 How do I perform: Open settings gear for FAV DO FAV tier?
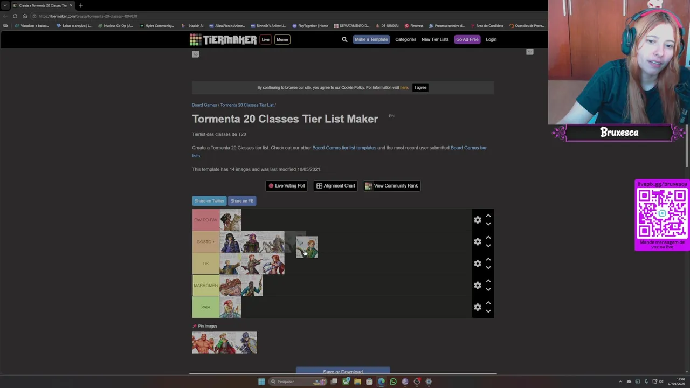coord(477,220)
